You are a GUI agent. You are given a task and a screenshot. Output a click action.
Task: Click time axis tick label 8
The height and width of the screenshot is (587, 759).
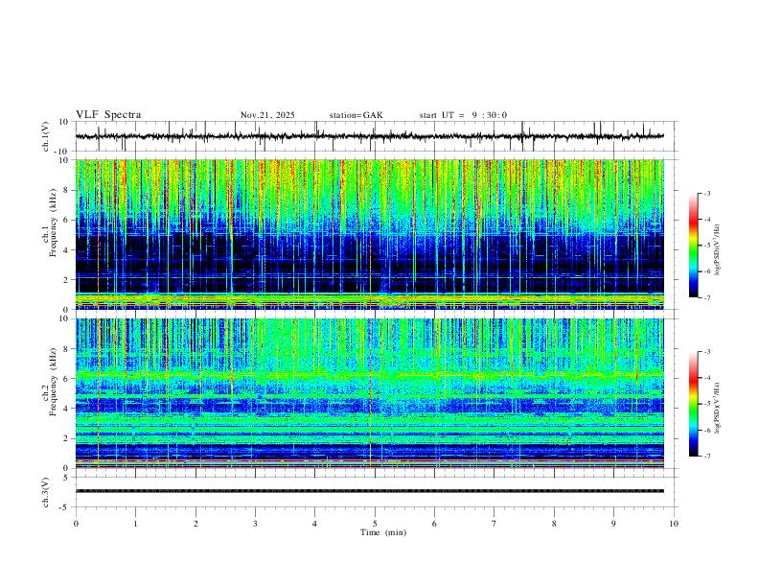pyautogui.click(x=554, y=524)
